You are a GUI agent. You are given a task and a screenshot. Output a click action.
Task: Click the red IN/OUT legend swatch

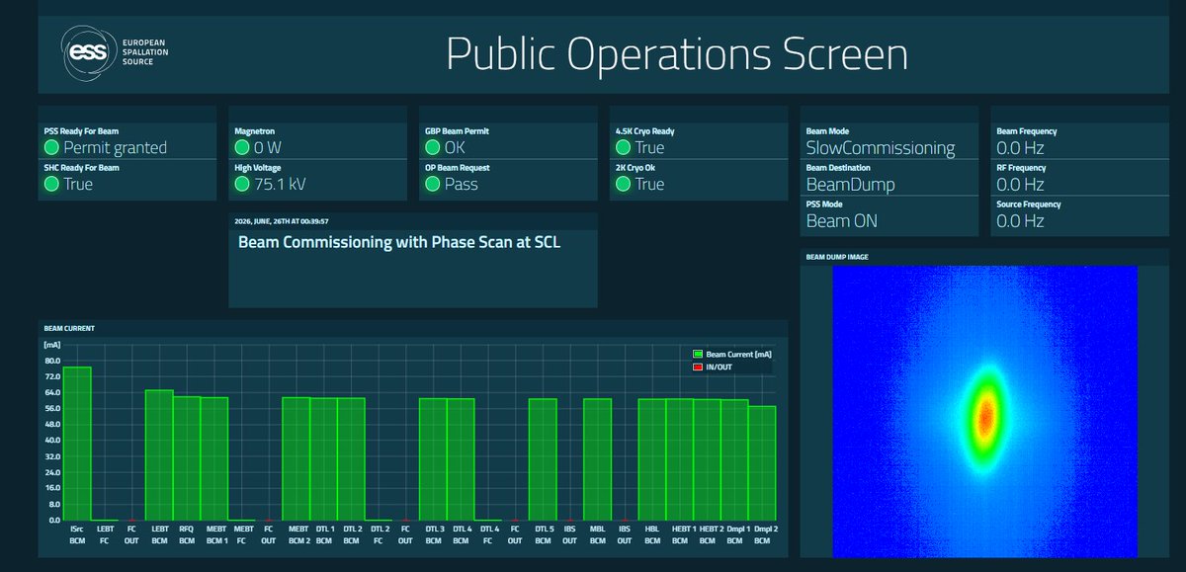[x=698, y=367]
